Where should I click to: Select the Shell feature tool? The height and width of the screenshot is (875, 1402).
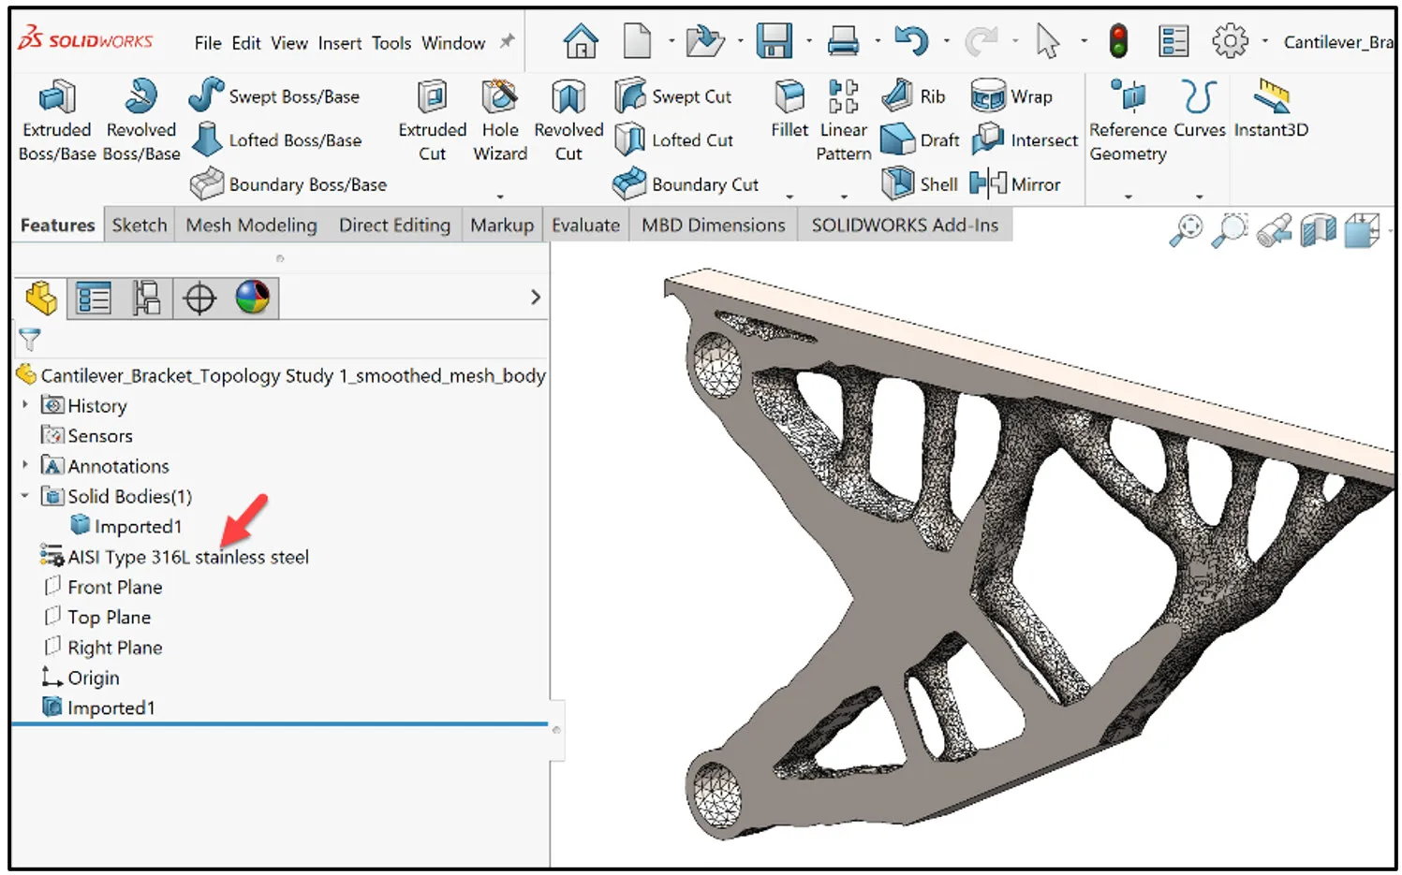[919, 183]
